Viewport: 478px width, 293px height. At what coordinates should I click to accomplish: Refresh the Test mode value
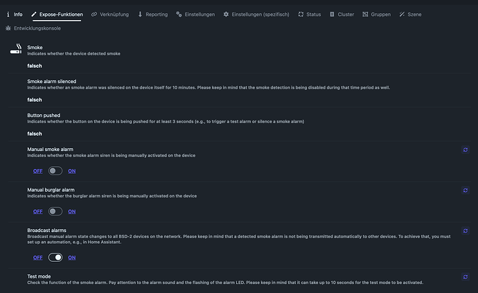point(466,277)
